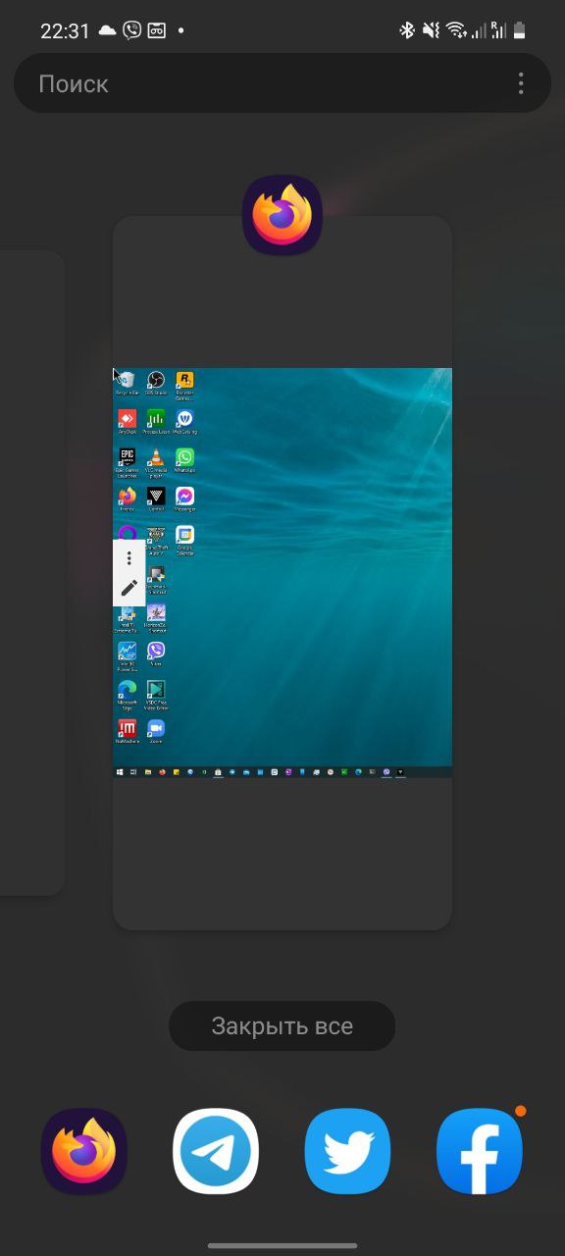Select the Process Lasso desktop shortcut

tap(155, 422)
